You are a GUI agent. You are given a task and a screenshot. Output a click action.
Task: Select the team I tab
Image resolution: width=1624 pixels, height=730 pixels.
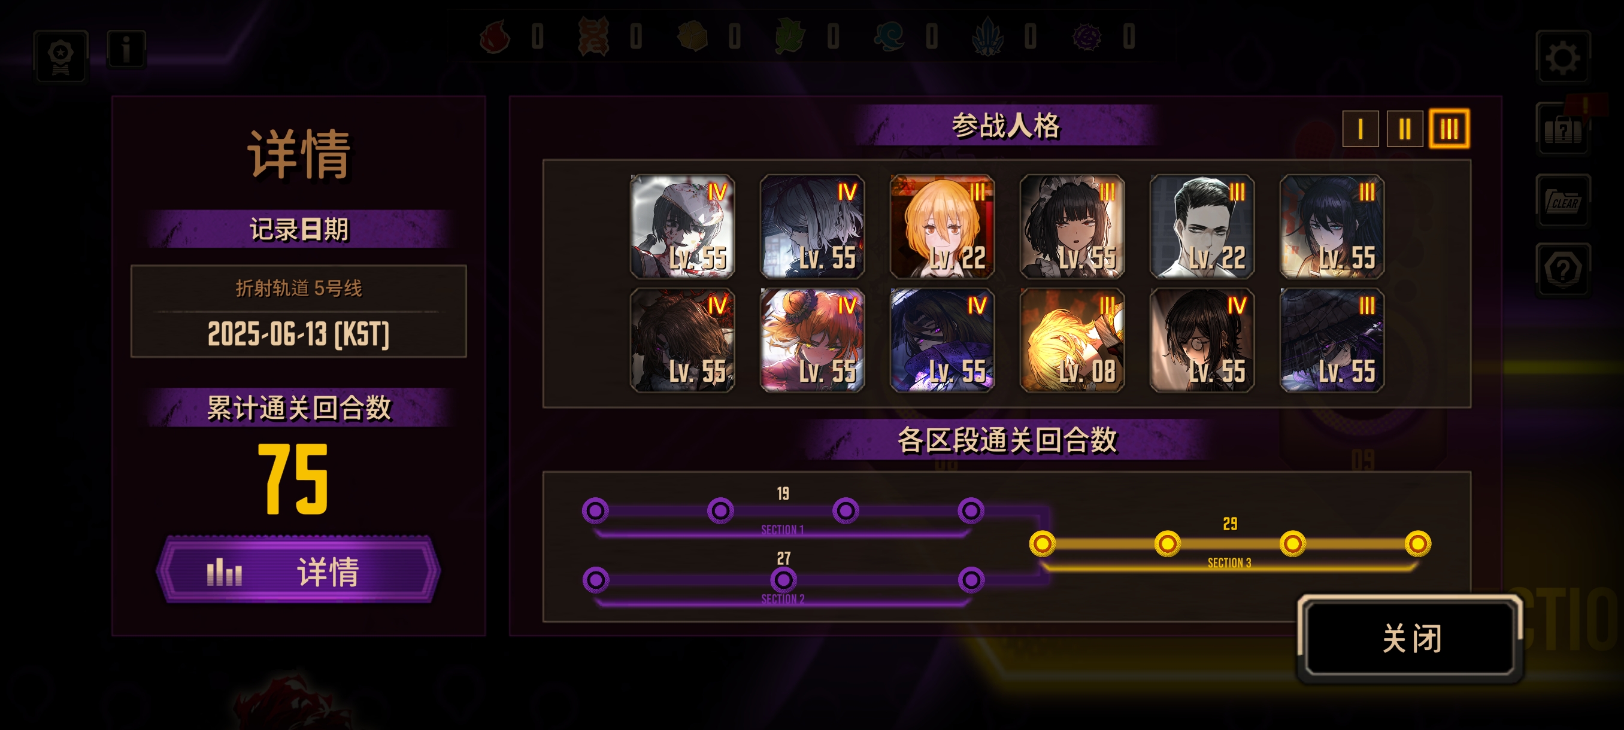[1360, 129]
